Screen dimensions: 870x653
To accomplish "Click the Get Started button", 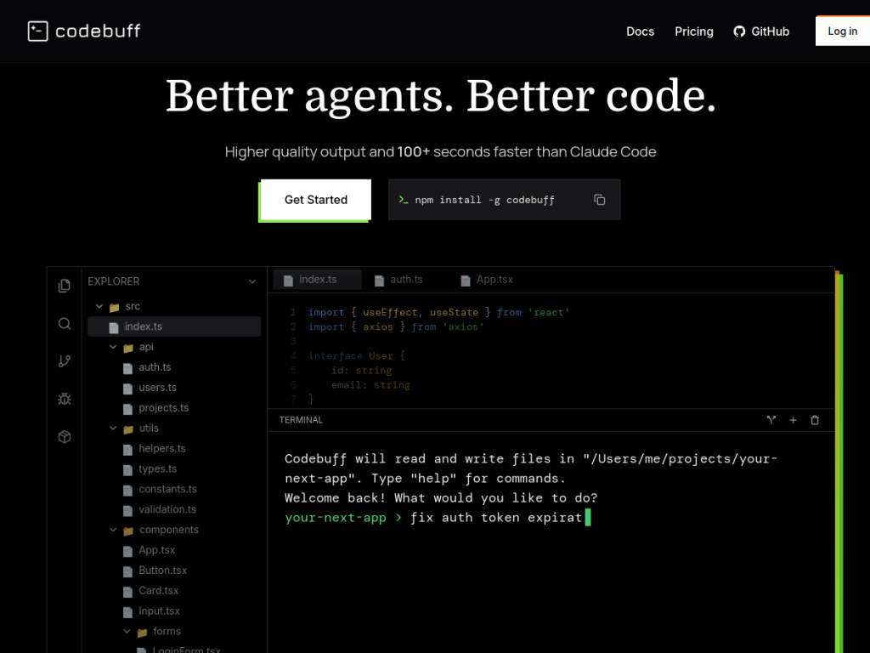I will (x=316, y=200).
